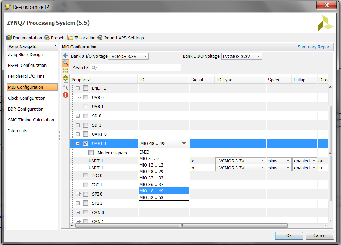
Task: Open the IP Location folder button
Action: tap(81, 38)
